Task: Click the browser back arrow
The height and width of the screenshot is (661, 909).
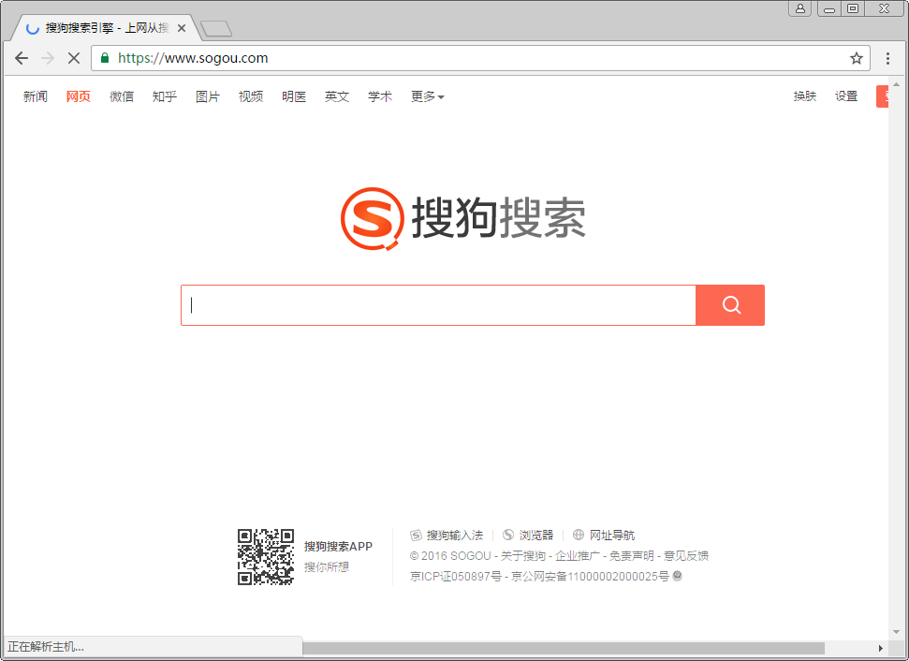Action: pos(22,58)
